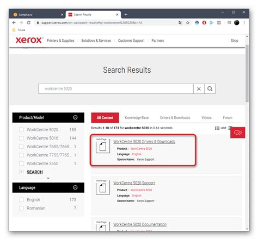The width and height of the screenshot is (258, 240).
Task: Switch to Forum tab
Action: click(x=228, y=118)
